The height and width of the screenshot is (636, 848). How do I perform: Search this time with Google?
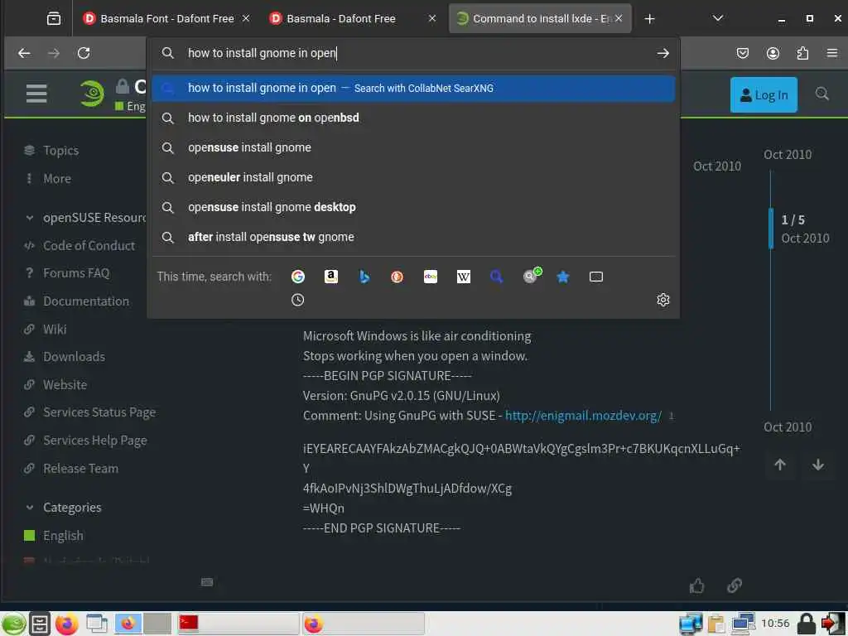pyautogui.click(x=298, y=277)
